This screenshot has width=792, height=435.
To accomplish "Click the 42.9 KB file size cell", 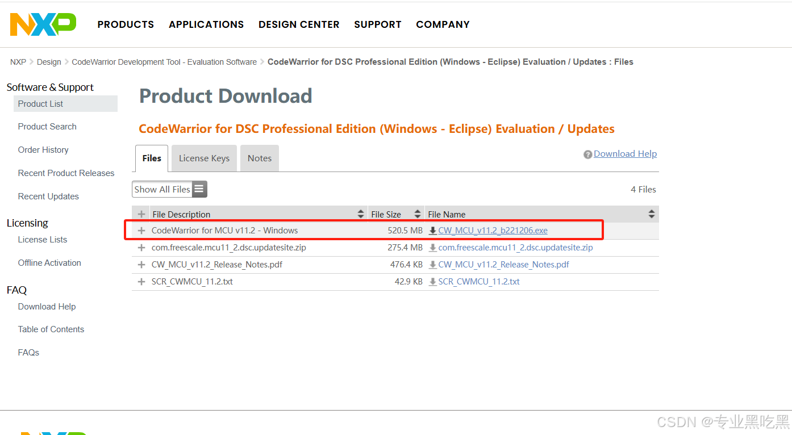I will [408, 282].
